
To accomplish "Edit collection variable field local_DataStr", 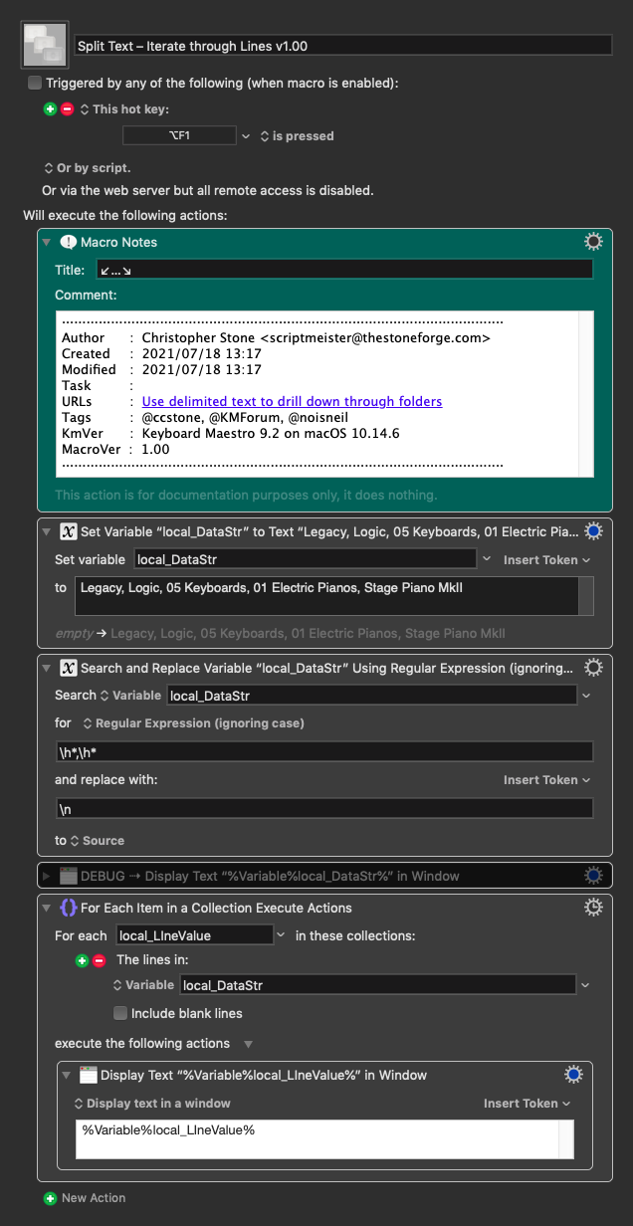I will 377,985.
